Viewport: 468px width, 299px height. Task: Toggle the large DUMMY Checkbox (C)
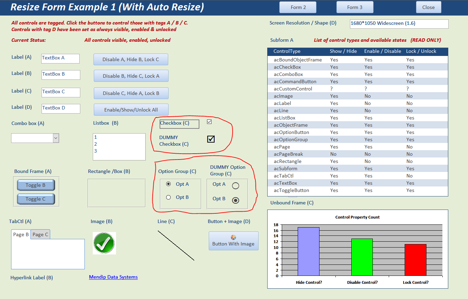[211, 139]
